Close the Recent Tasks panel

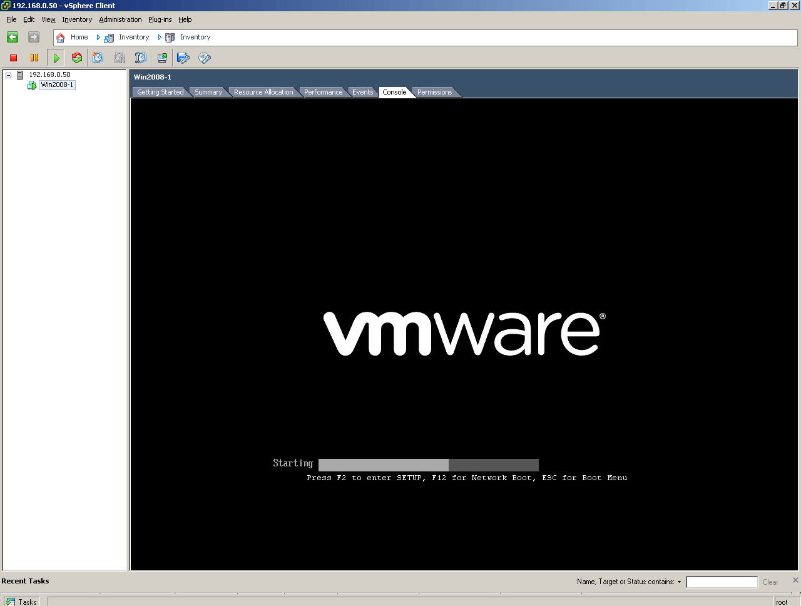tap(795, 580)
